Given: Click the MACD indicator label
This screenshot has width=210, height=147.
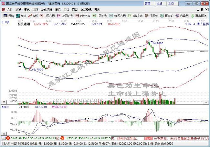Looking at the screenshot, I should click(x=5, y=107).
